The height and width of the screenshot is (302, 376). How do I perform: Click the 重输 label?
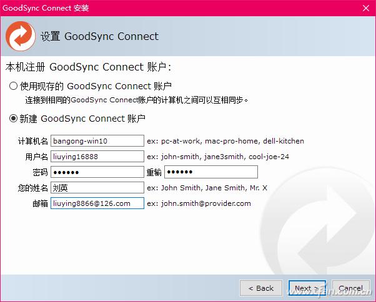pyautogui.click(x=154, y=172)
